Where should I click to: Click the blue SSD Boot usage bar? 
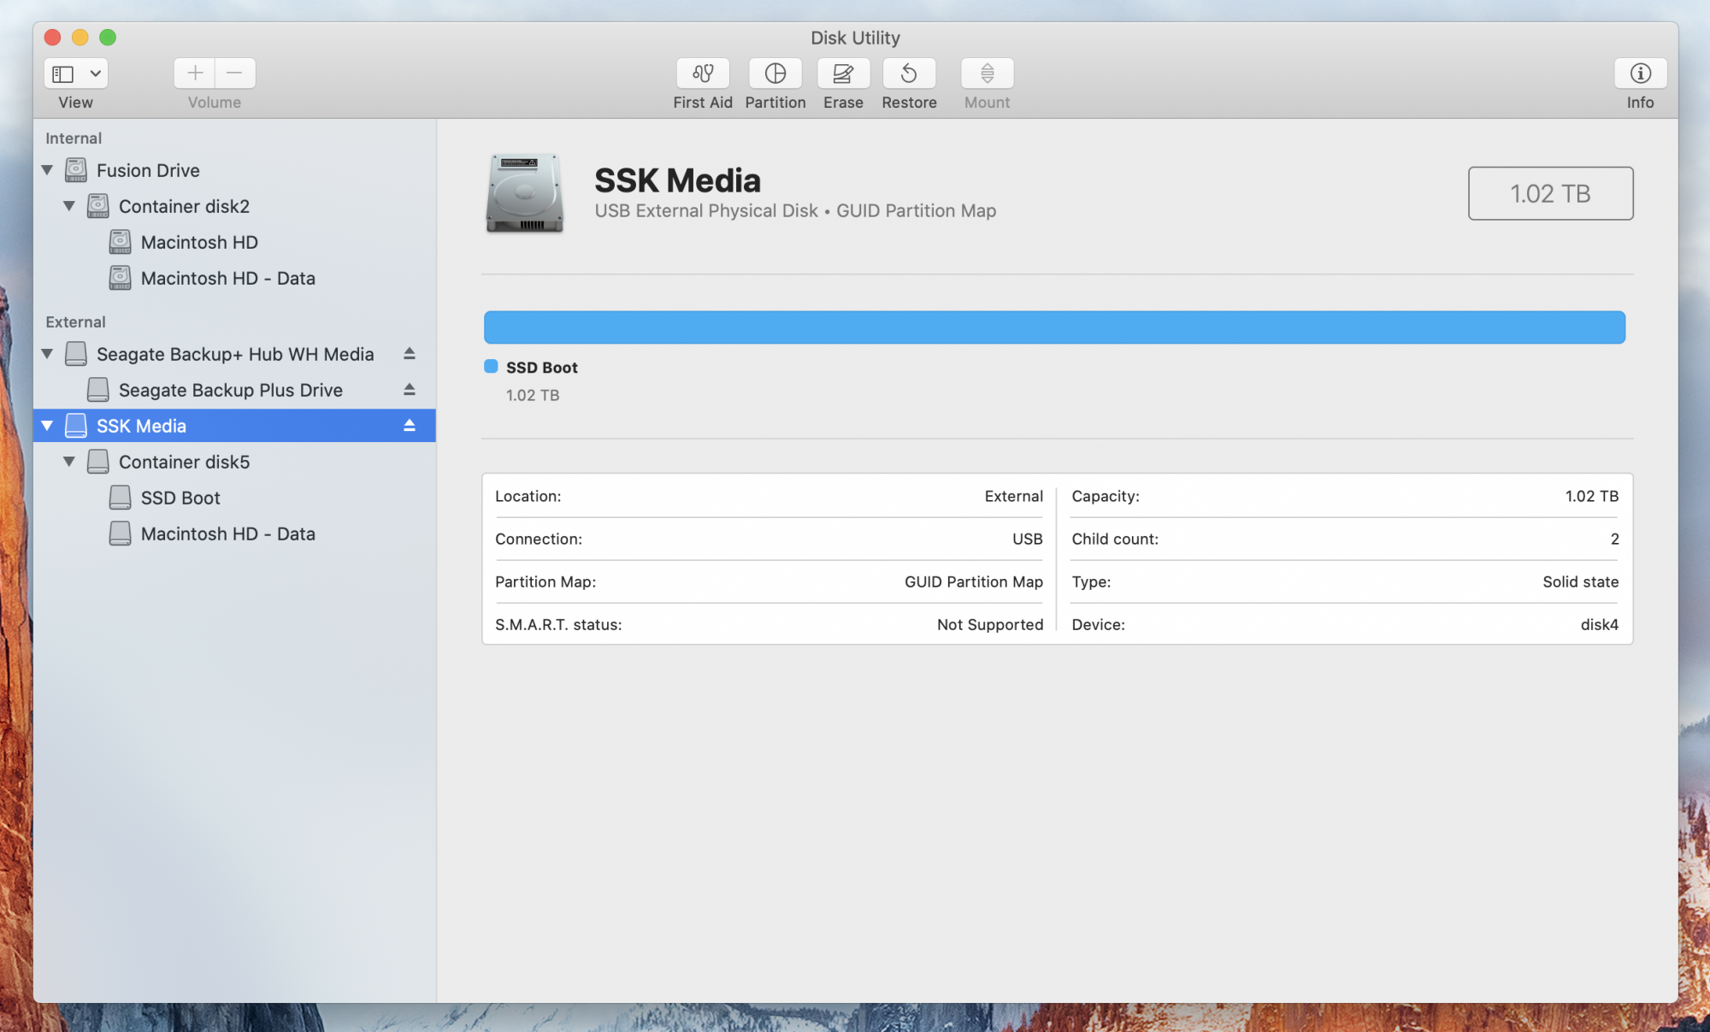[1054, 327]
